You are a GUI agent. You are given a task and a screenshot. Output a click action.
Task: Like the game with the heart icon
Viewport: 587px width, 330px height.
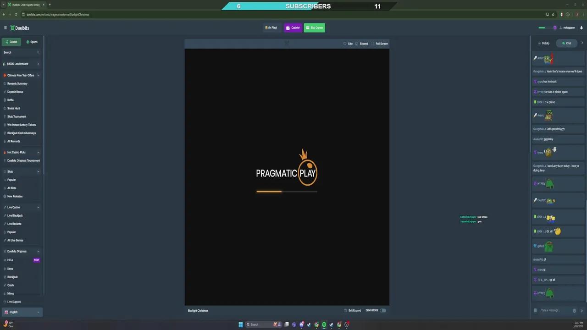(345, 44)
